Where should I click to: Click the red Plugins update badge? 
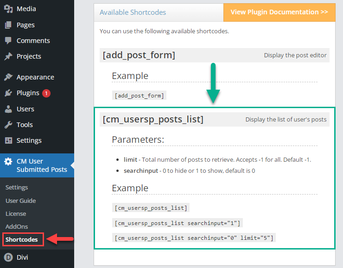tap(46, 93)
